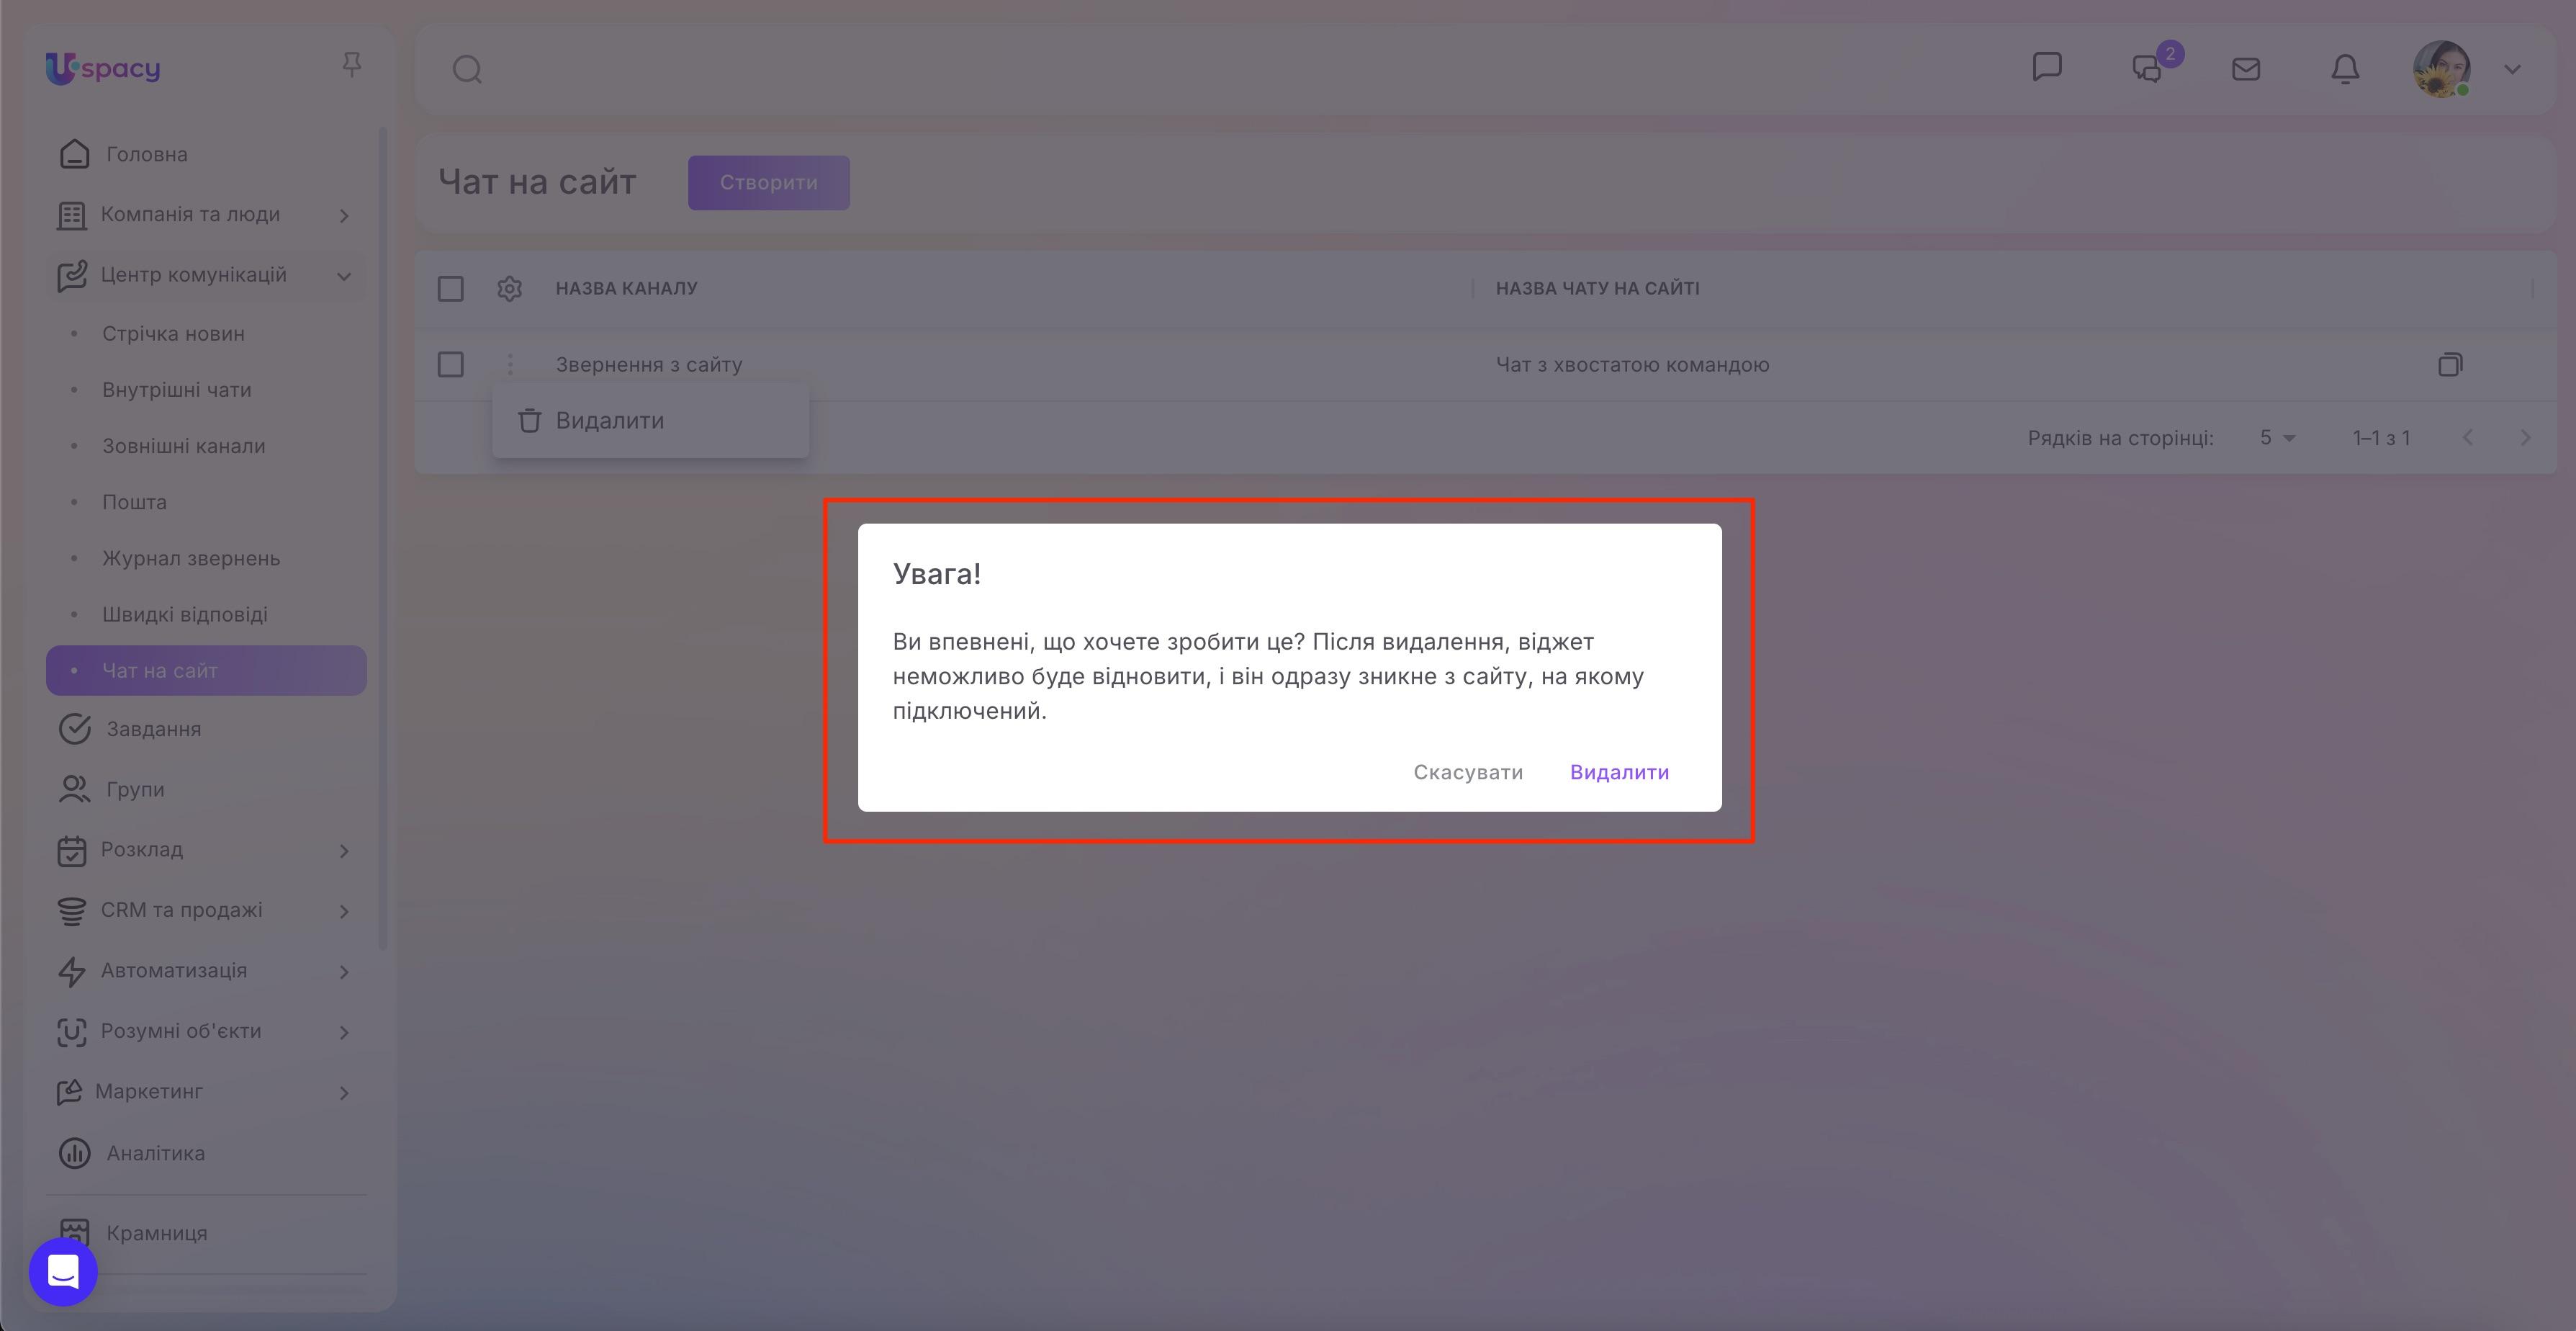Open the search magnifier icon
This screenshot has width=2576, height=1331.
click(467, 69)
